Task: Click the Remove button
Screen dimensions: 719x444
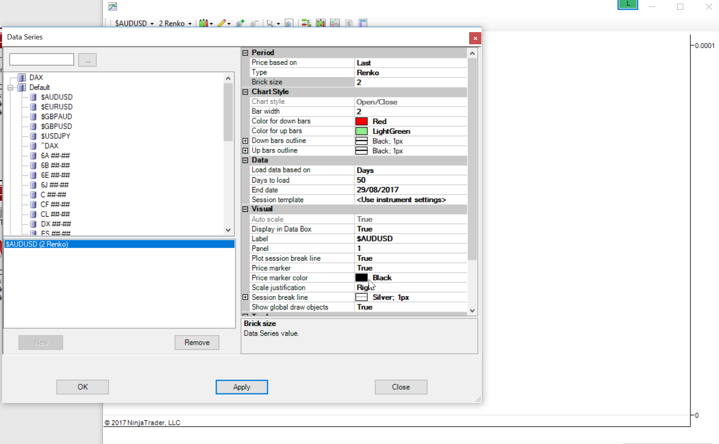Action: 197,342
